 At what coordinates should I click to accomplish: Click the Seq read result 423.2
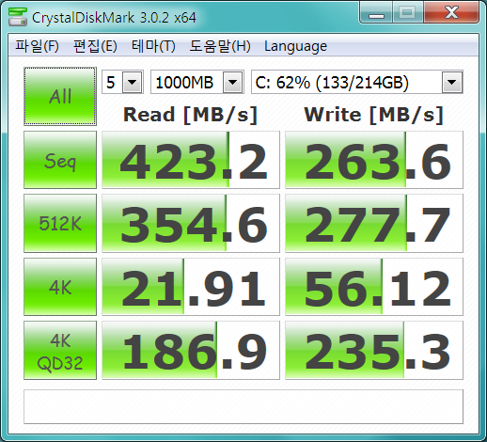(191, 160)
